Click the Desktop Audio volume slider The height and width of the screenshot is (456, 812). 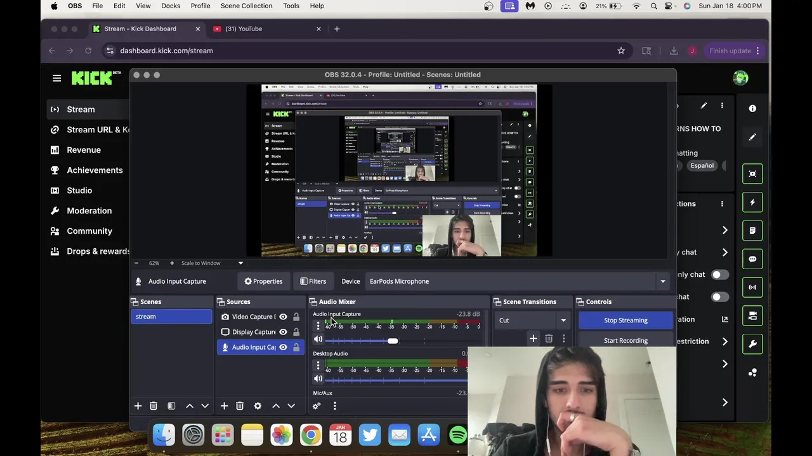pyautogui.click(x=396, y=380)
